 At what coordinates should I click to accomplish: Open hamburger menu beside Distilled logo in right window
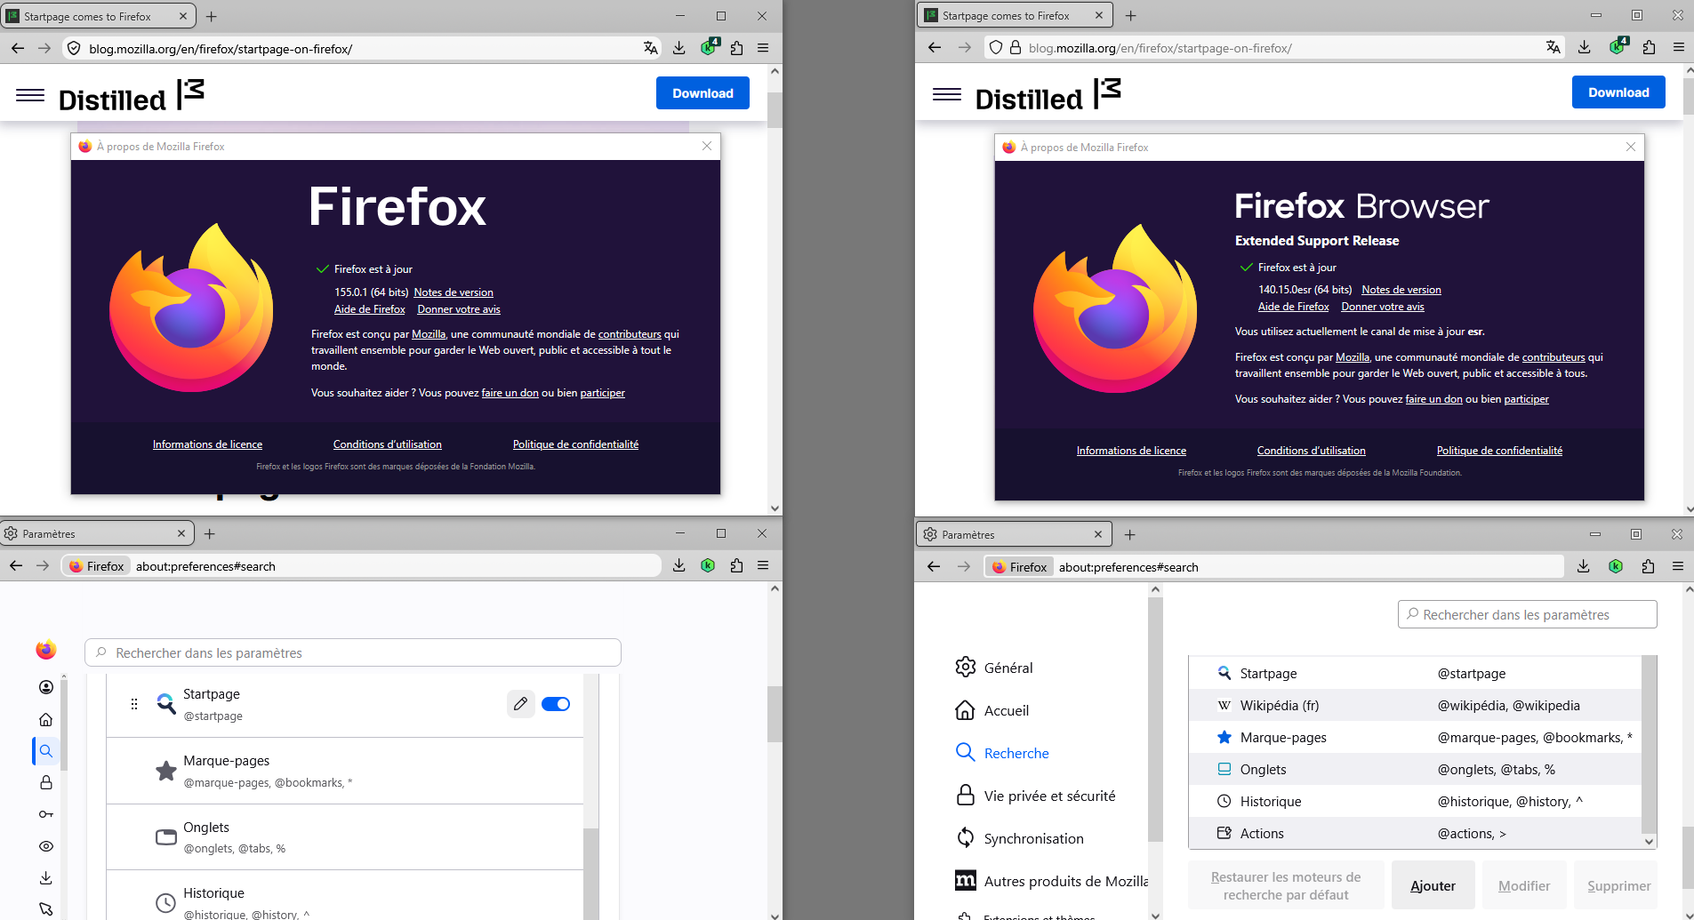tap(947, 94)
